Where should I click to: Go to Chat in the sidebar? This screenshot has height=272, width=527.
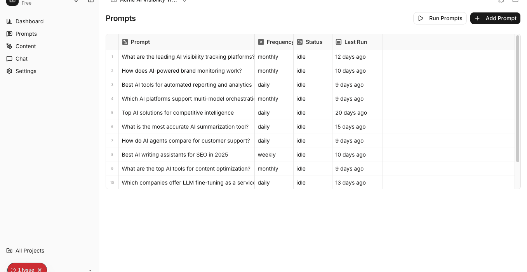21,59
